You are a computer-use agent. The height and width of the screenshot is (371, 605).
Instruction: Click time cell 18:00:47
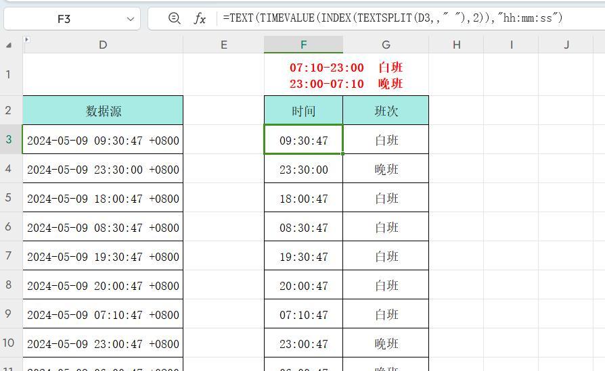click(x=304, y=197)
